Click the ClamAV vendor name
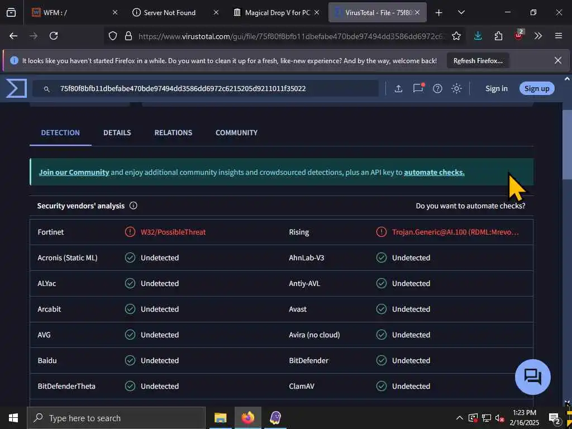The image size is (572, 429). click(301, 386)
